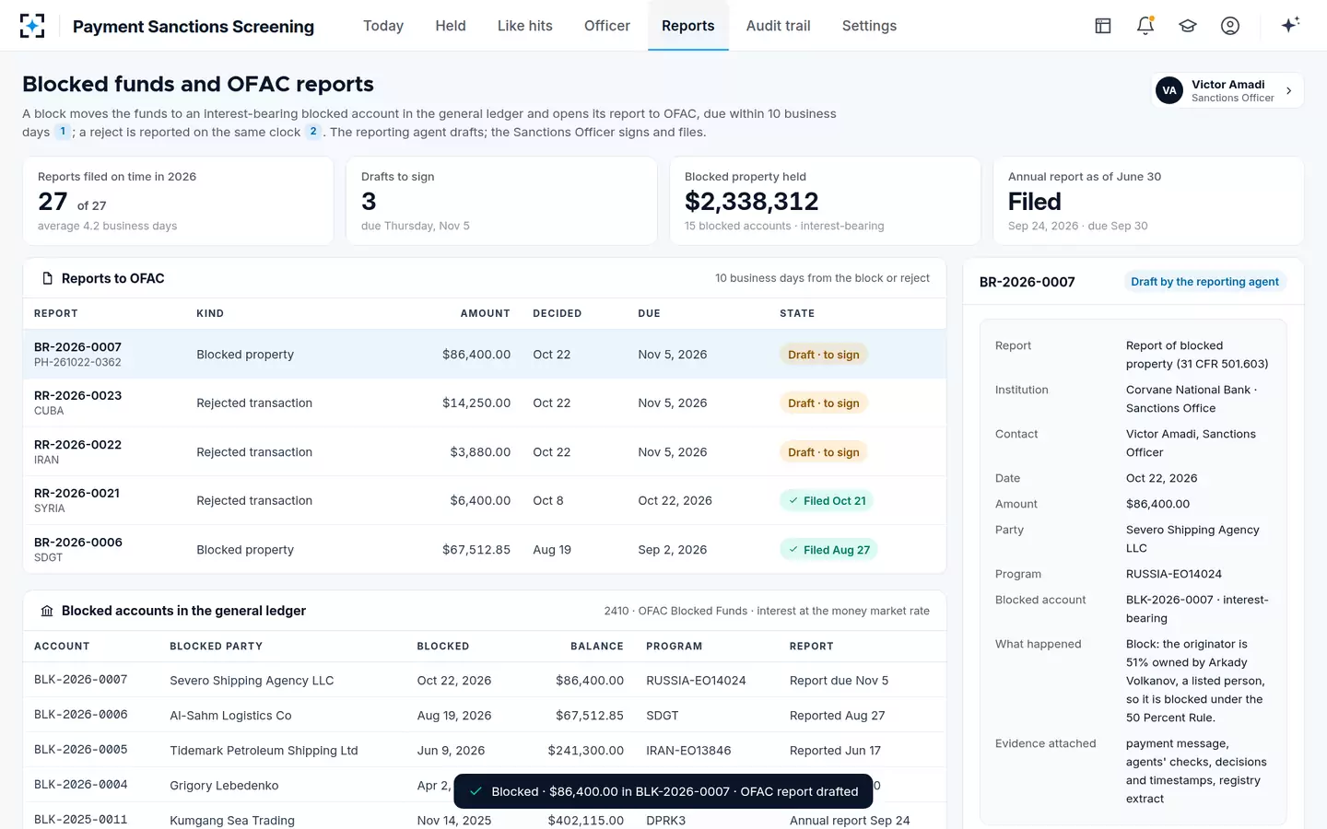Select blocked account BLK-2026-0004
Image resolution: width=1327 pixels, height=829 pixels.
tap(485, 785)
